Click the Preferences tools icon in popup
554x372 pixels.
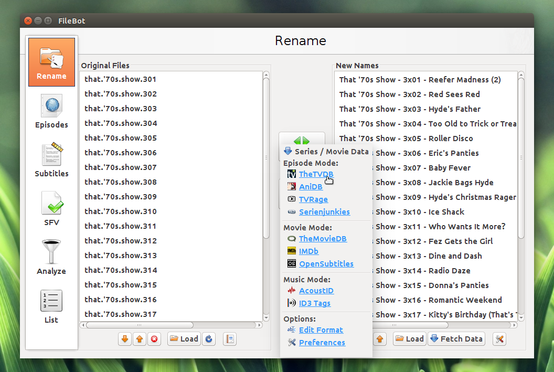pos(292,342)
